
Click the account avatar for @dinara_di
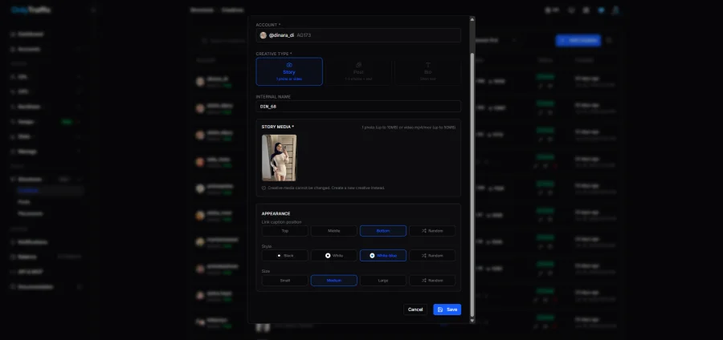pyautogui.click(x=263, y=35)
